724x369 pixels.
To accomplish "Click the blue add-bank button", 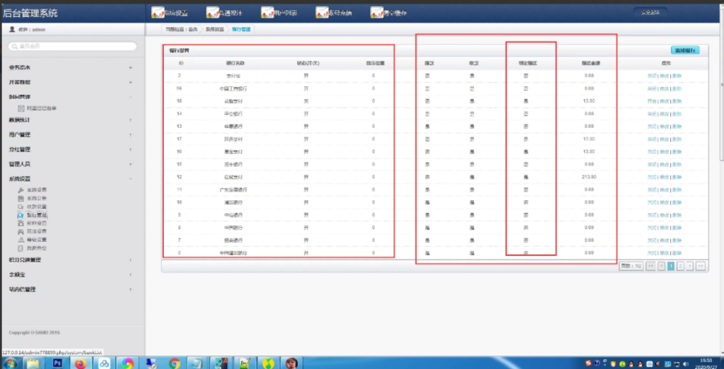I will click(x=684, y=50).
